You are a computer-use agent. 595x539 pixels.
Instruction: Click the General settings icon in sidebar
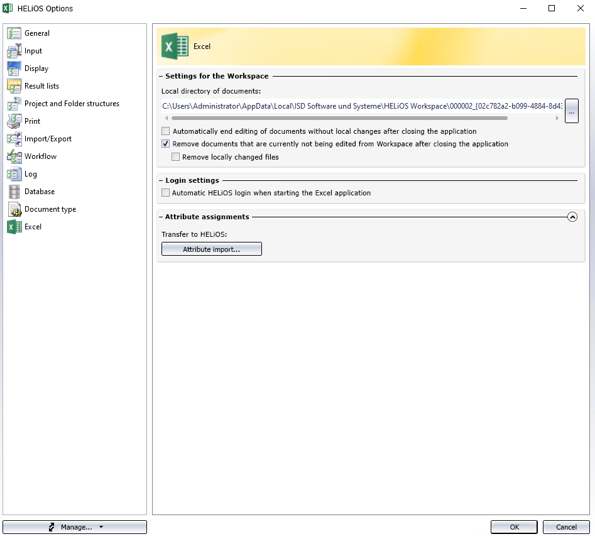[14, 33]
